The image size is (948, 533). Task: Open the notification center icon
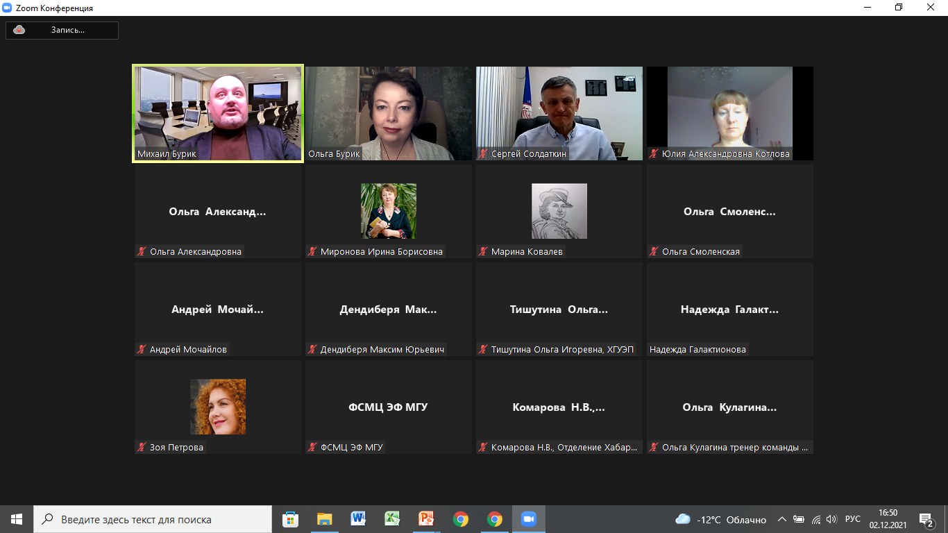point(926,519)
